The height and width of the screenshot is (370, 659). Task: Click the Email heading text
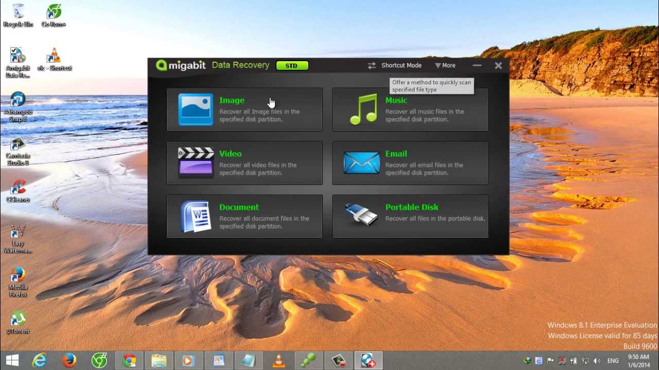point(396,154)
